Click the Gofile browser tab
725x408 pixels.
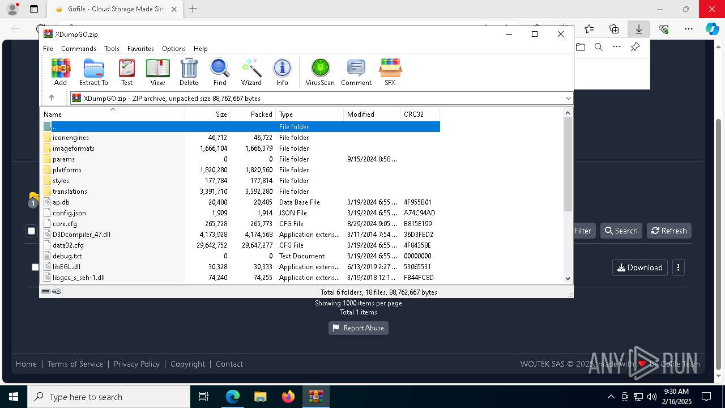116,9
